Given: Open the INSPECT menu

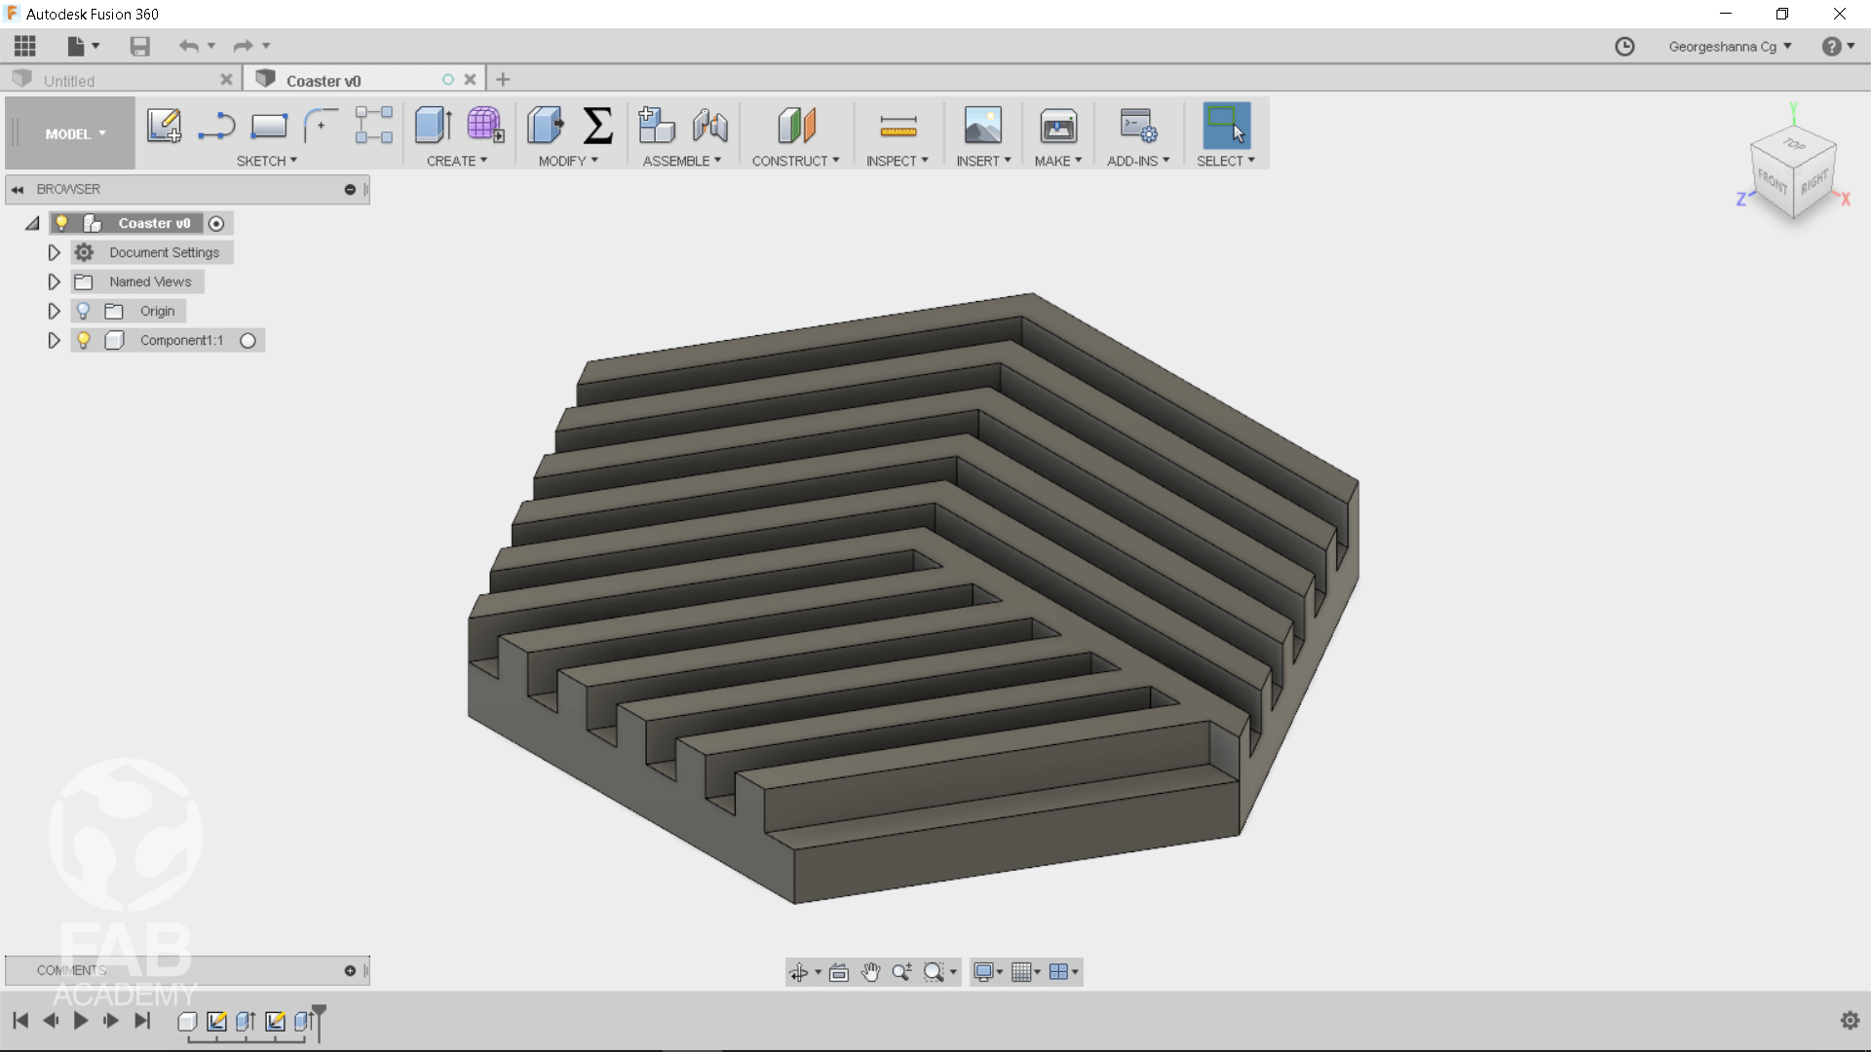Looking at the screenshot, I should 897,161.
